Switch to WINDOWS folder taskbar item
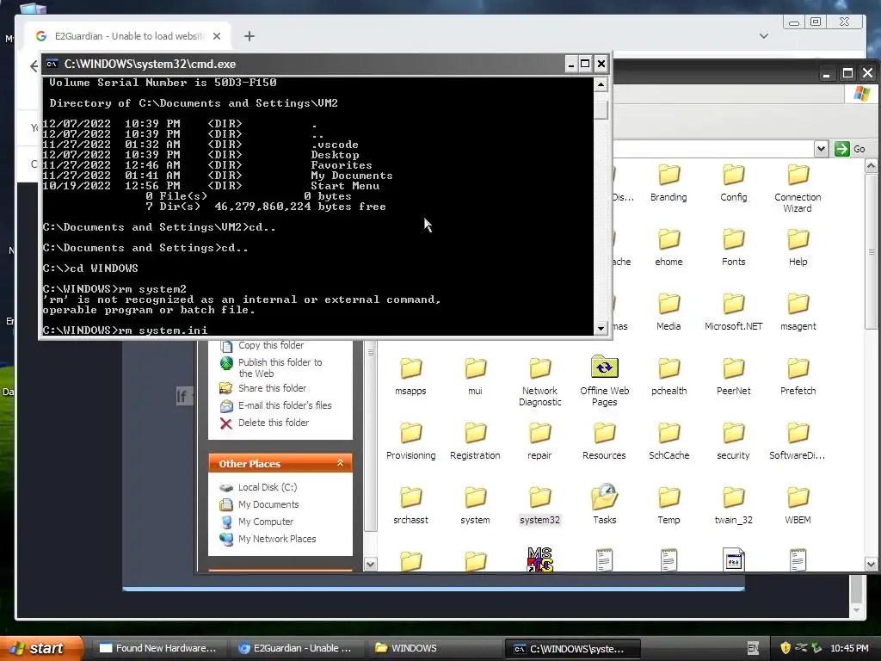881x661 pixels. point(434,648)
